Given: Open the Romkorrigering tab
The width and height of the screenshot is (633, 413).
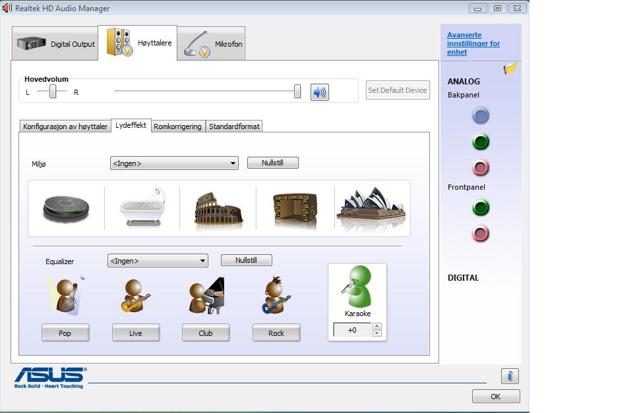Looking at the screenshot, I should (177, 126).
